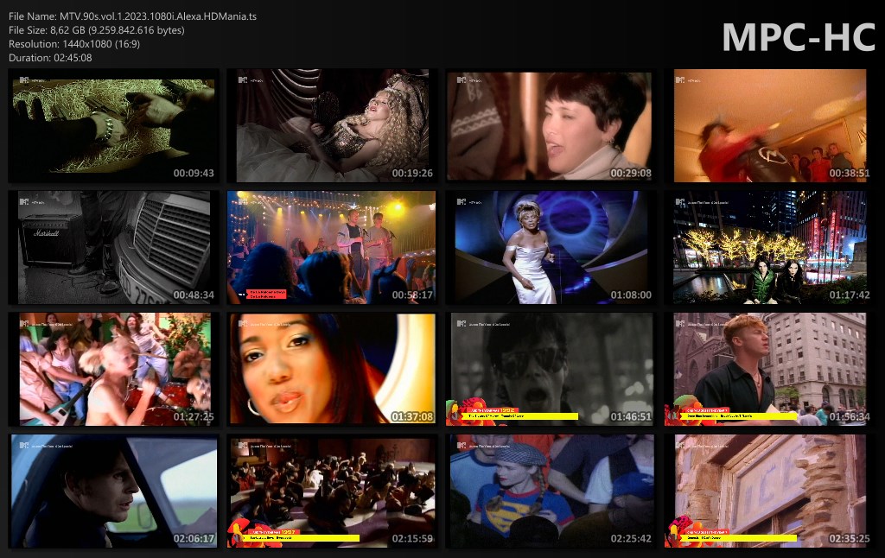Click the File Name text line
The image size is (885, 558).
[x=132, y=16]
